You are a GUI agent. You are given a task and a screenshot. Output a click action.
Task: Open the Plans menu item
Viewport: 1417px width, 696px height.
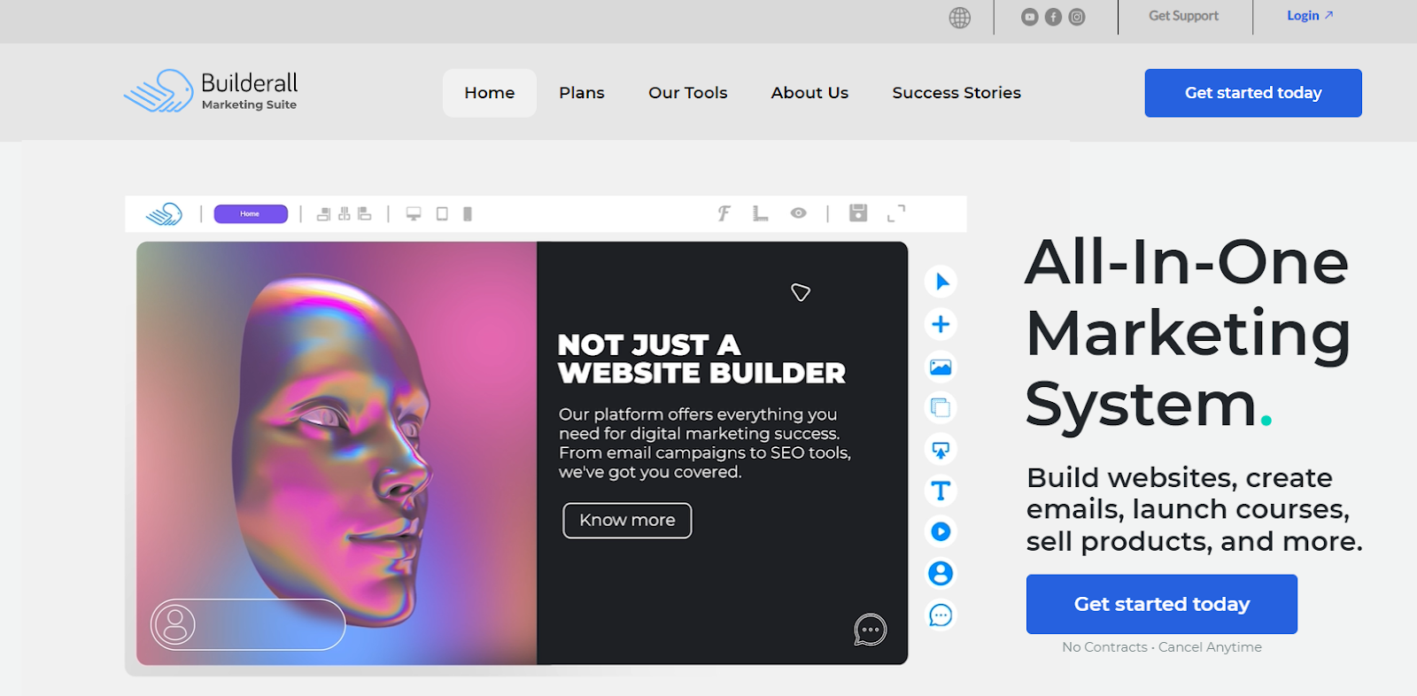point(582,93)
